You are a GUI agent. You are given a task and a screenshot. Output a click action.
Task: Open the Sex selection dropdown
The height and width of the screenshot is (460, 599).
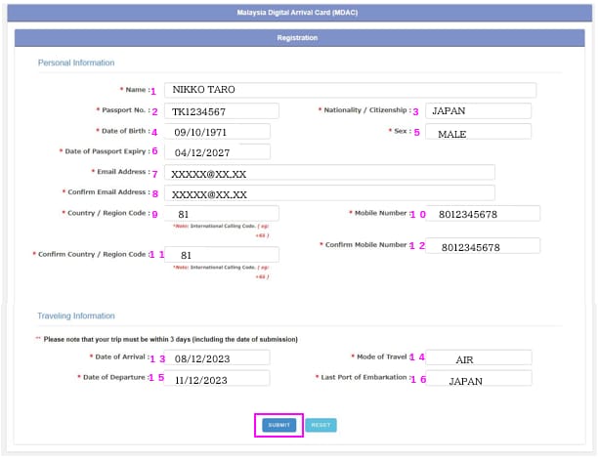pyautogui.click(x=480, y=132)
